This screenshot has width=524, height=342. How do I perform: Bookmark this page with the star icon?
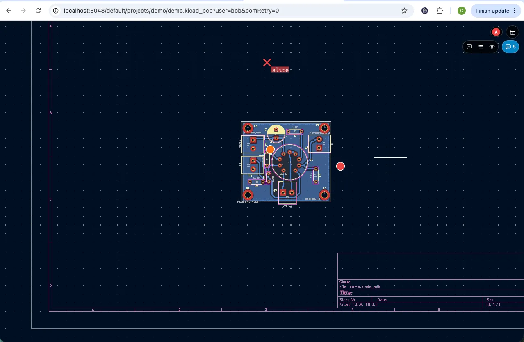coord(404,11)
